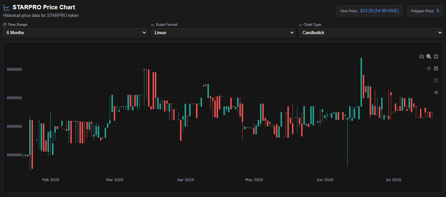Click the May 2025 axis label
Screen dimensions: 446x197
tap(254, 180)
